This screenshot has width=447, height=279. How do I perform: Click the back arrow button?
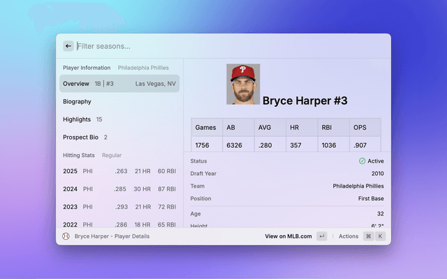click(x=68, y=46)
